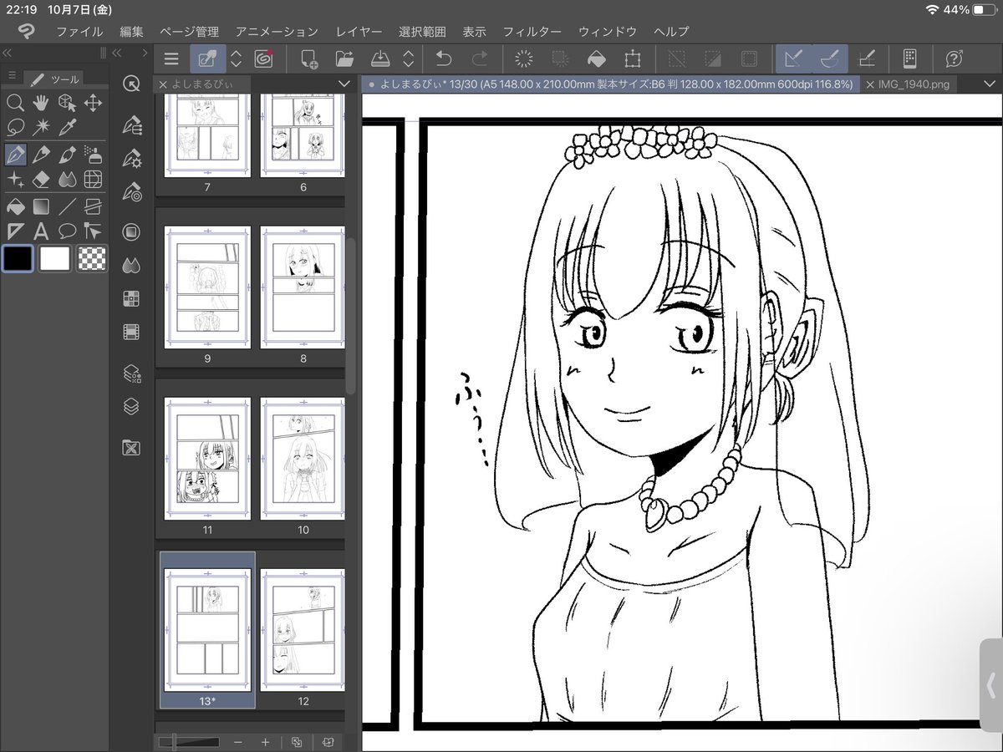Toggle the Snap to Grid button

coord(868,58)
